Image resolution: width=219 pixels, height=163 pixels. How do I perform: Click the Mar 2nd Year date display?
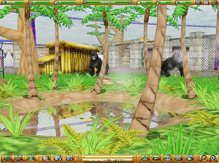[x=96, y=160]
